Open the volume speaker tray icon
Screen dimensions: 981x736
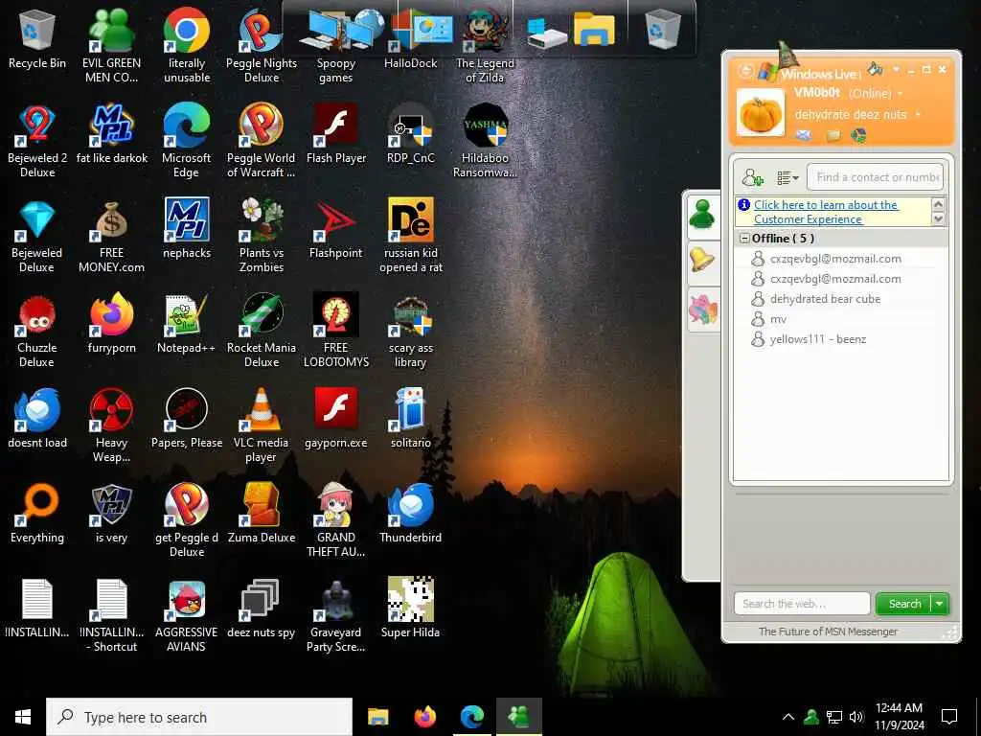coord(856,717)
